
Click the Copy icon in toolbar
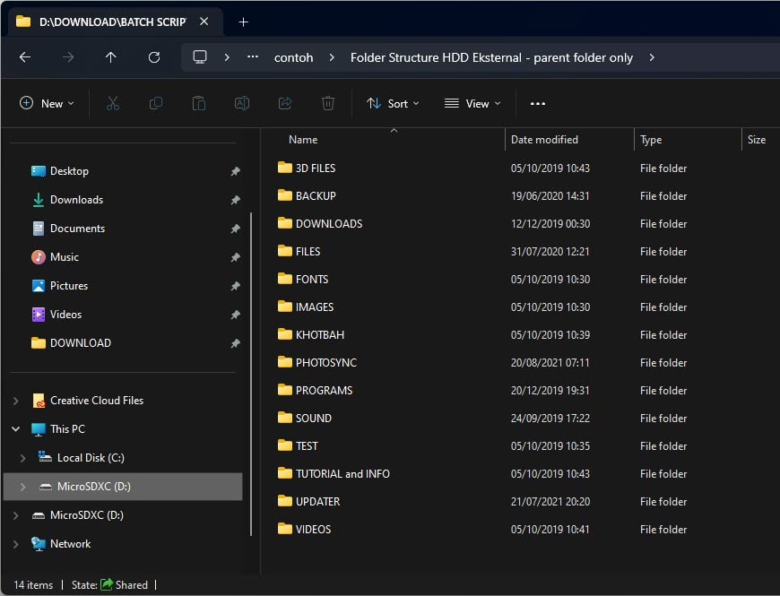tap(156, 103)
